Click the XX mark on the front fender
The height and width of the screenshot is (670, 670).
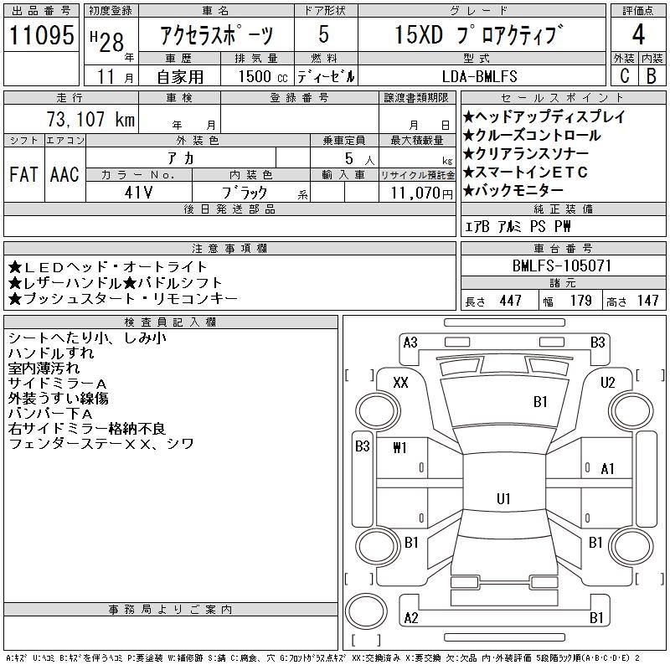[400, 382]
